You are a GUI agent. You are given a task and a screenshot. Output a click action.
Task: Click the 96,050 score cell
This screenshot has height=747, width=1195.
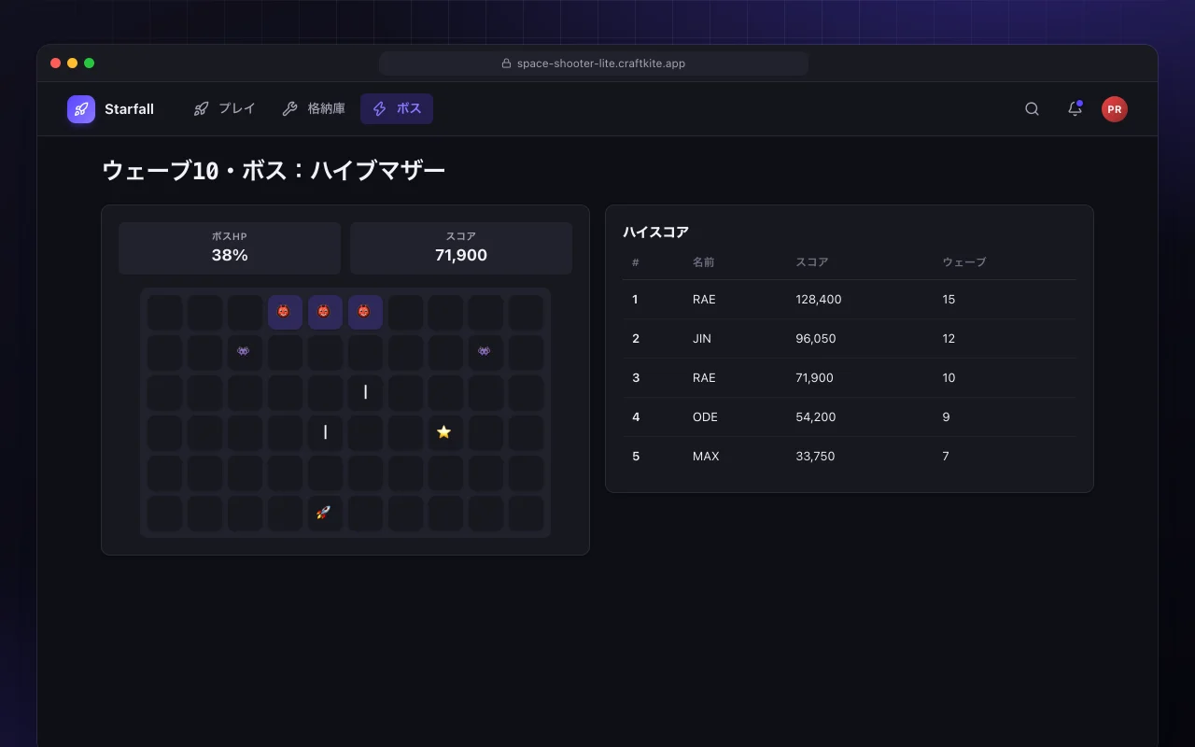coord(816,339)
